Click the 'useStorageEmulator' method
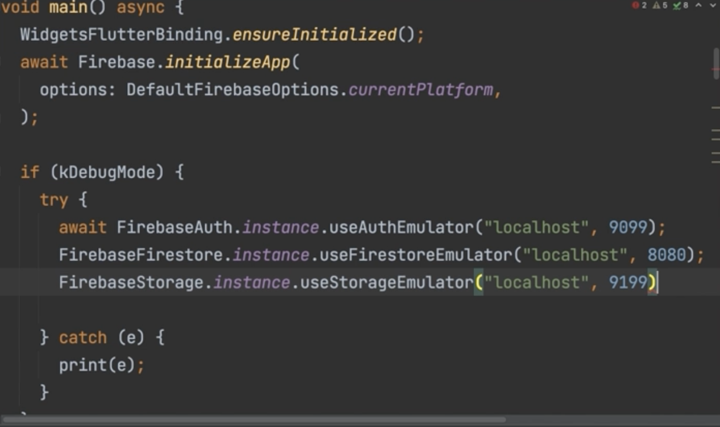720x427 pixels. tap(387, 283)
